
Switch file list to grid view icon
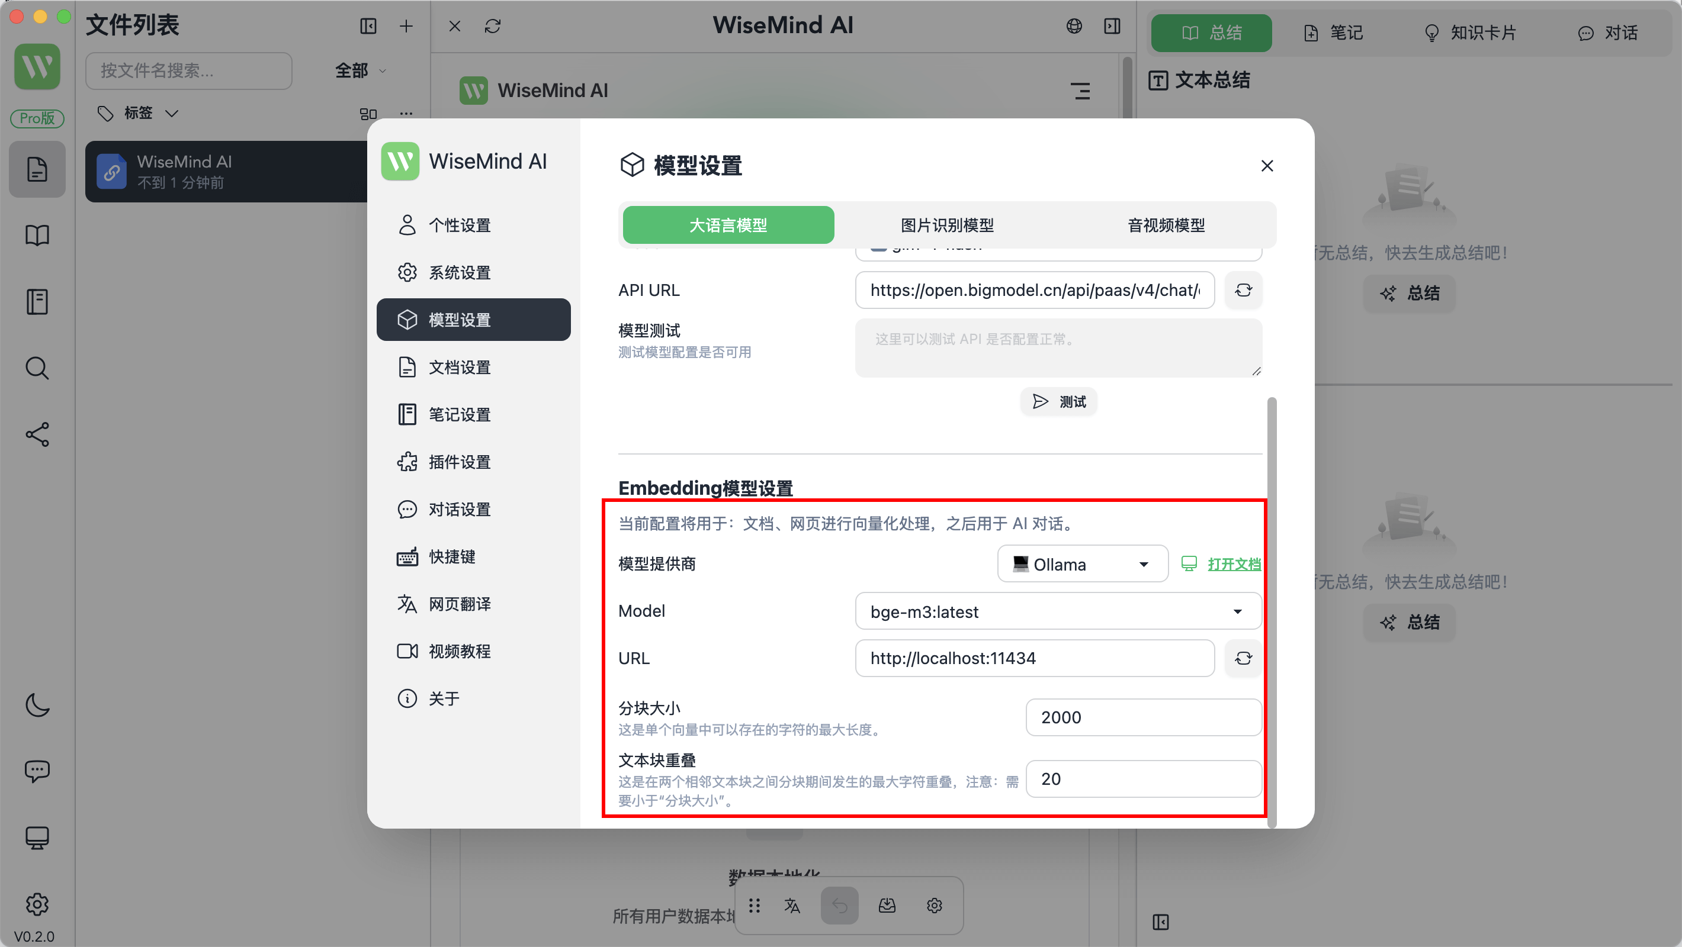click(x=368, y=114)
